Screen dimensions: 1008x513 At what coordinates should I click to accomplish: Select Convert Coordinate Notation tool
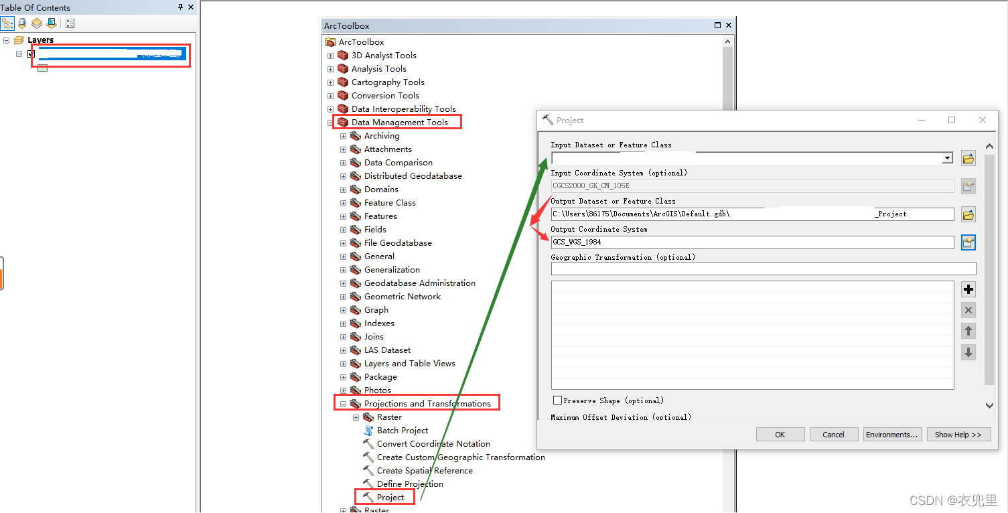[433, 444]
